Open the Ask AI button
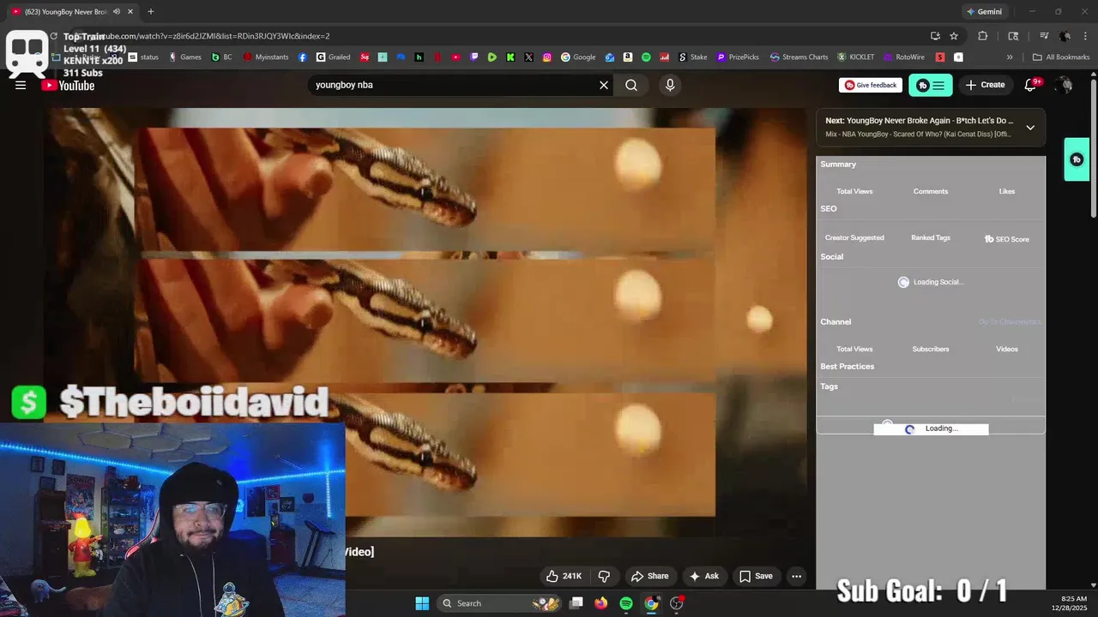 [704, 576]
